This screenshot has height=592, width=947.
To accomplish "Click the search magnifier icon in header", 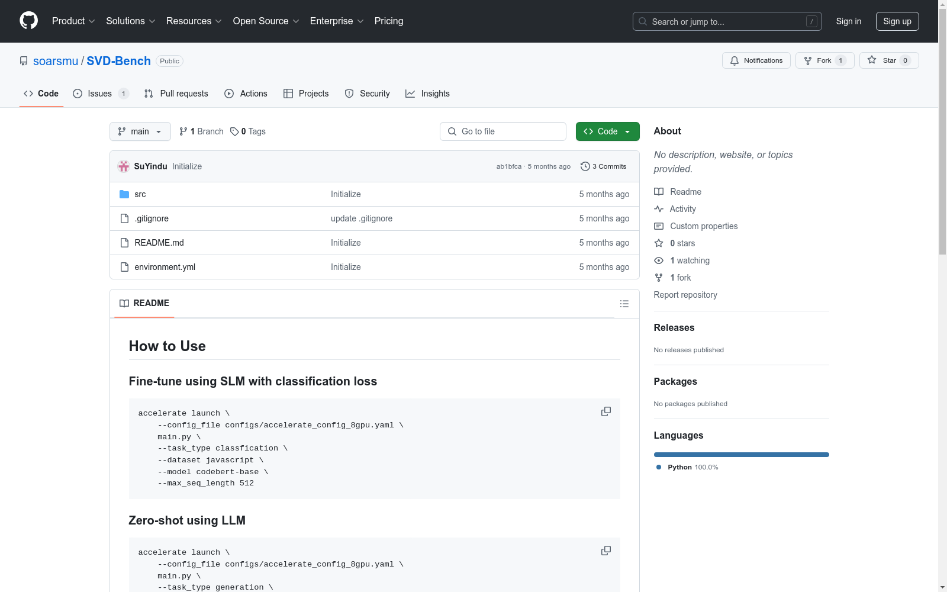I will tap(643, 21).
